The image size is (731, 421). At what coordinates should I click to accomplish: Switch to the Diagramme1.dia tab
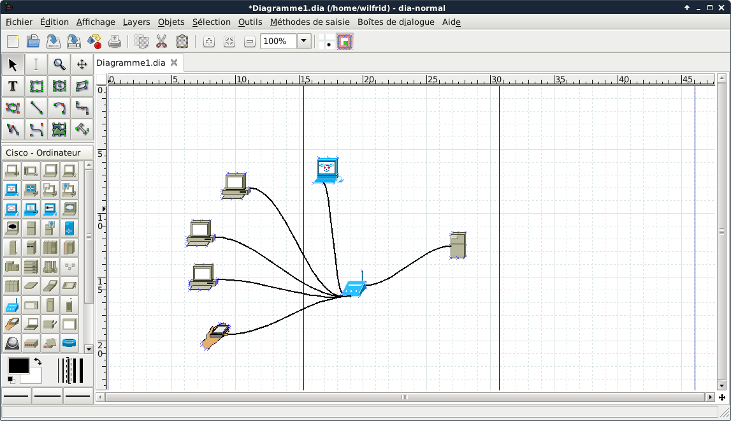[131, 63]
